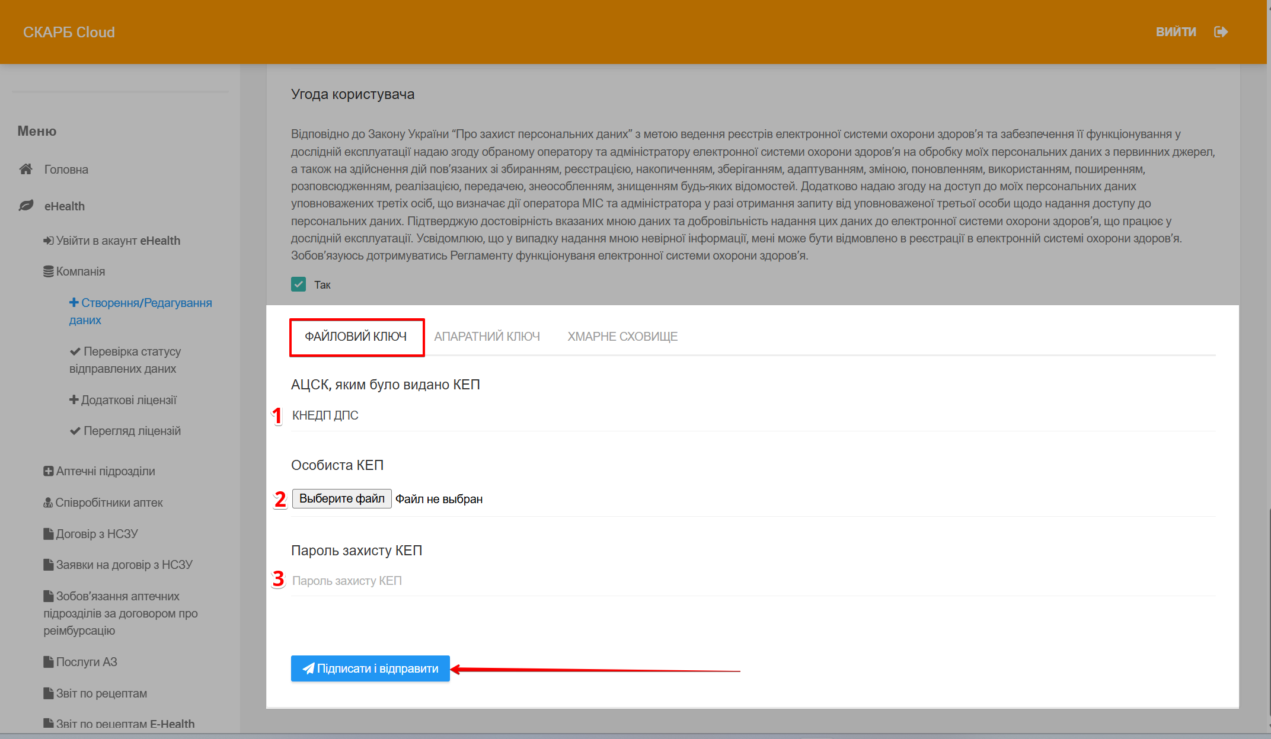The image size is (1271, 739).
Task: Open the АЦСК selector showing КНЕДП ДПС
Action: (753, 415)
